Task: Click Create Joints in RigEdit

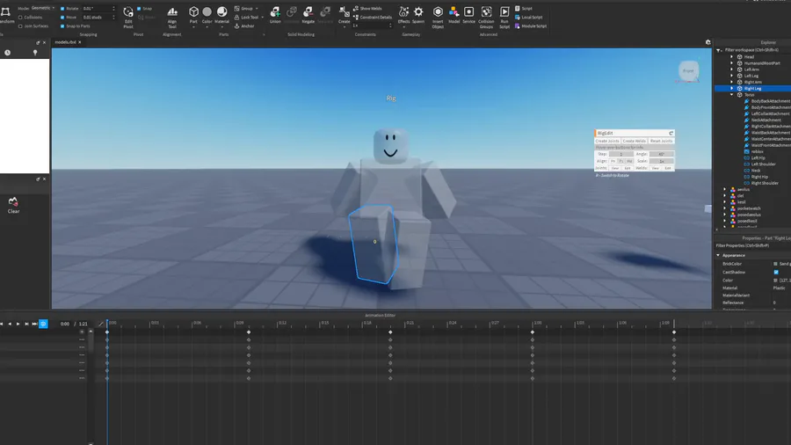Action: (607, 141)
